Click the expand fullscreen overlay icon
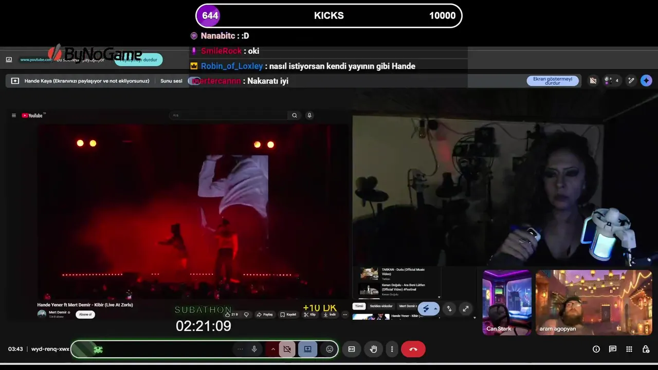Viewport: 658px width, 370px height. [466, 308]
